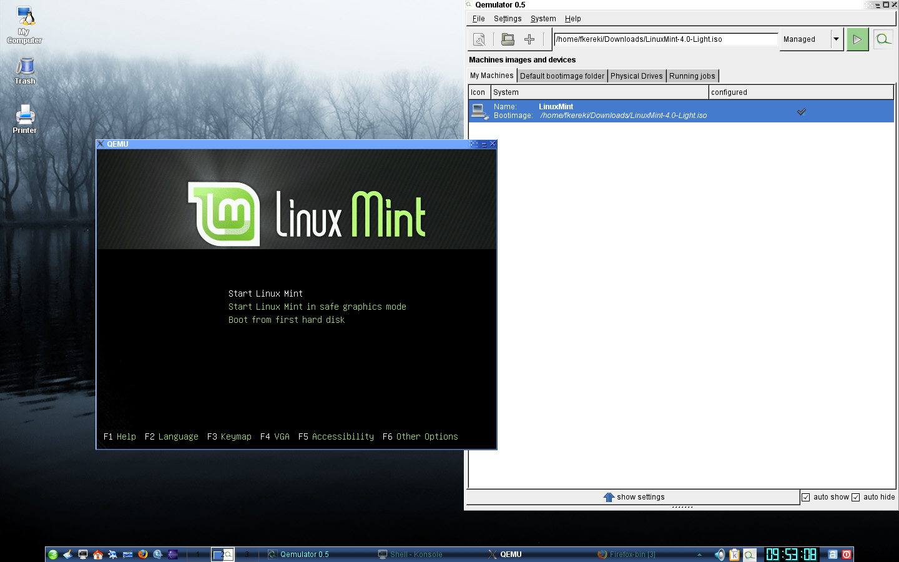Click the add new machine plus icon
Screen dimensions: 899x562
[x=529, y=39]
